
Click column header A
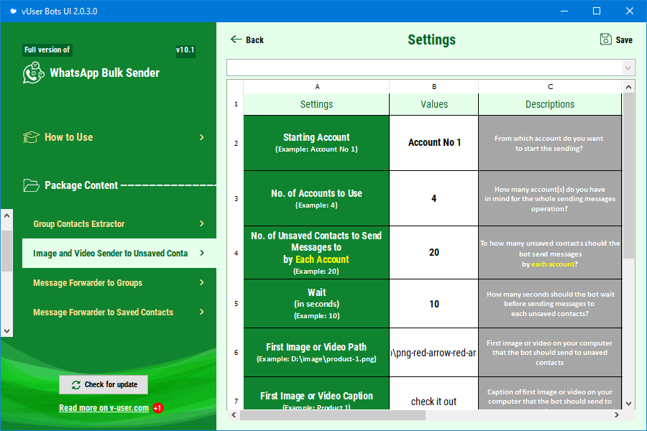316,87
